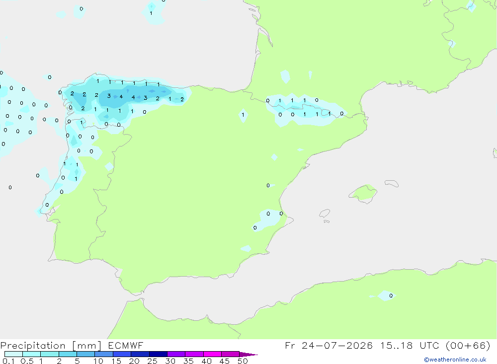Click the 10–15 mm legend color segment

[104, 354]
